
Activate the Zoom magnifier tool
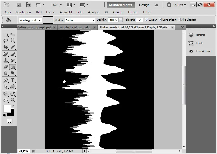tap(12, 100)
